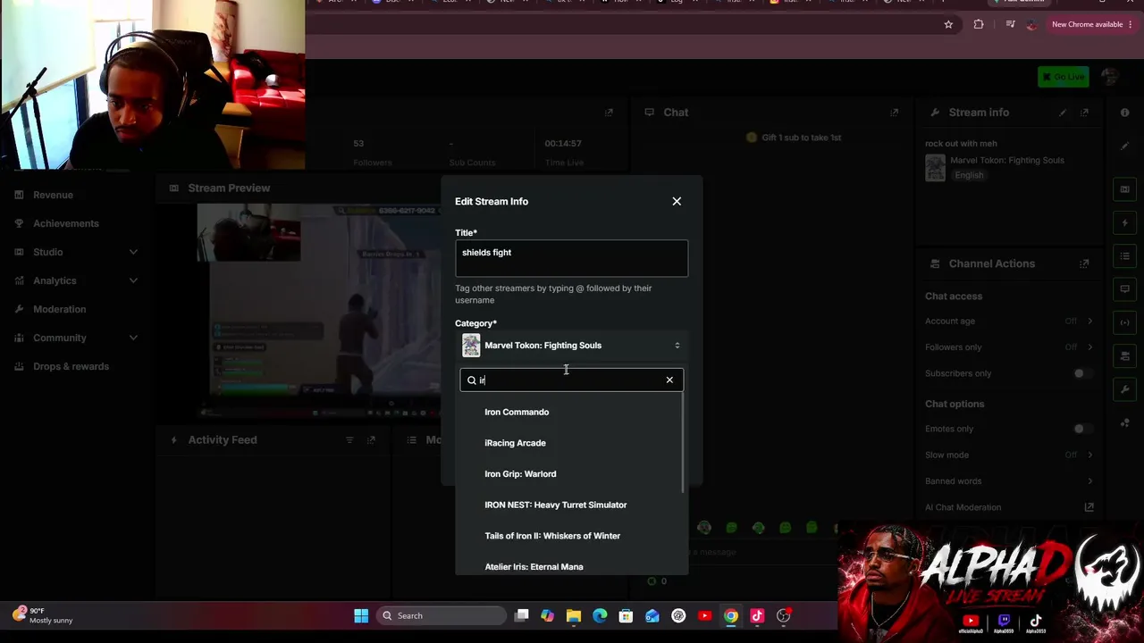
Task: Open Account age settings
Action: tap(1009, 321)
